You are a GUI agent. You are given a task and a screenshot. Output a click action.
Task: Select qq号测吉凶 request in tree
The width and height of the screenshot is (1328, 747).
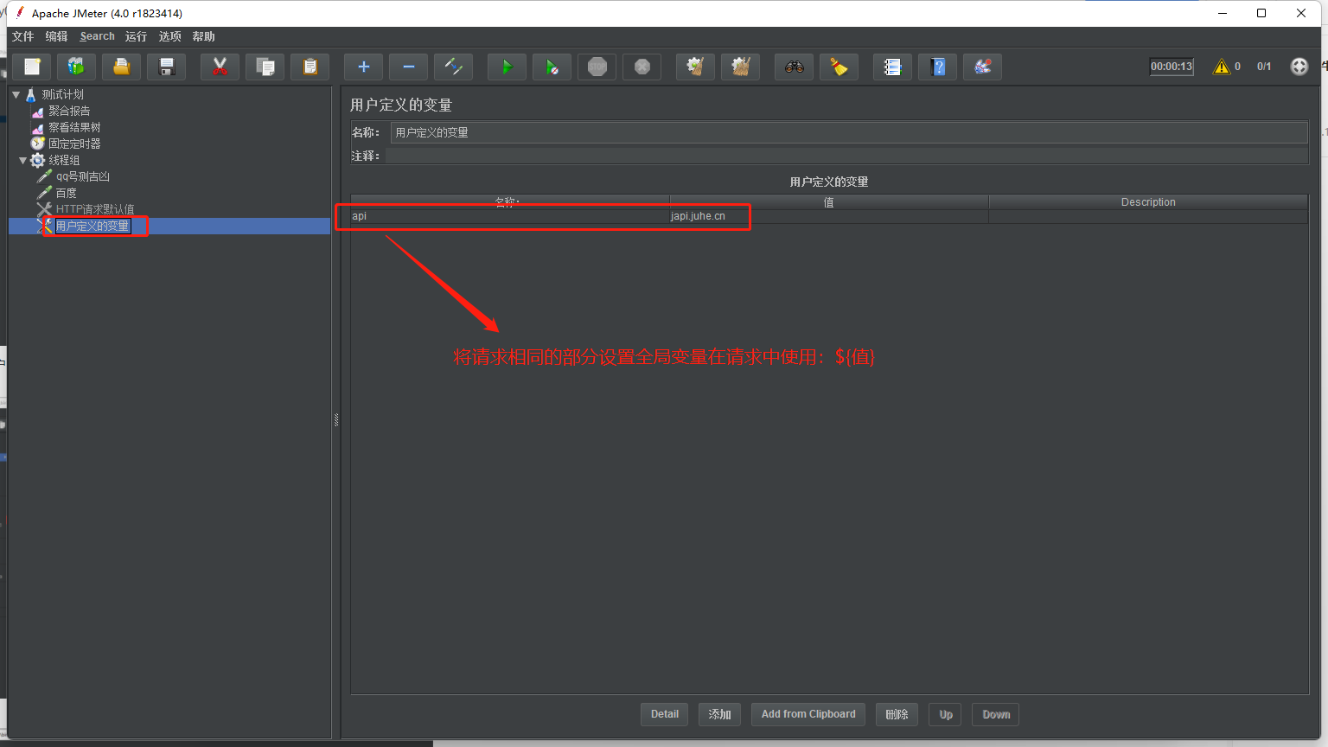coord(83,176)
